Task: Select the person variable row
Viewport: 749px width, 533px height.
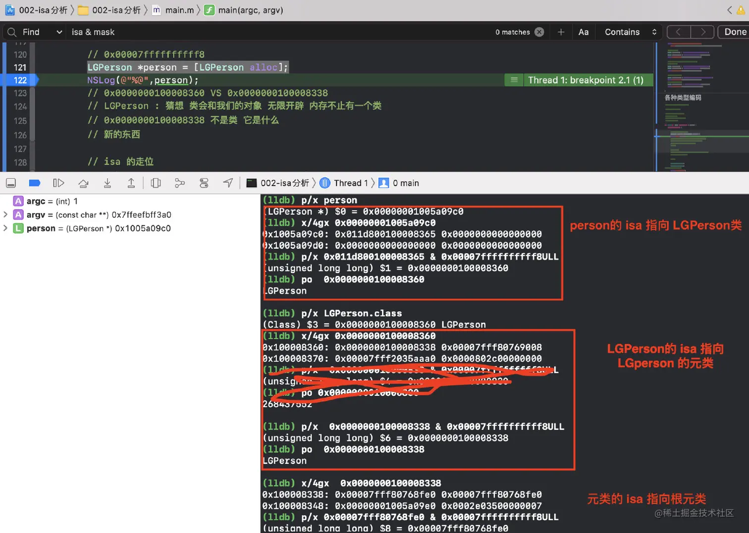Action: point(130,228)
